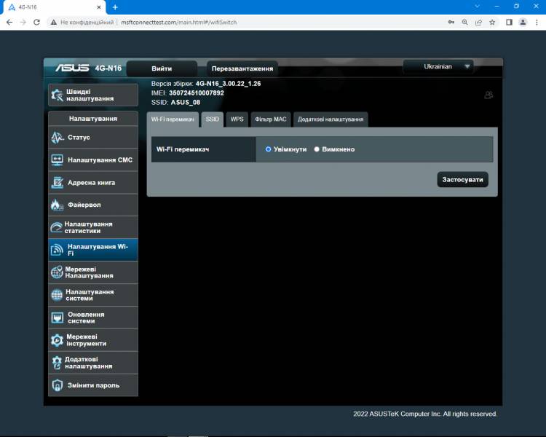Click the Network settings globe icon
This screenshot has width=546, height=437.
[57, 272]
